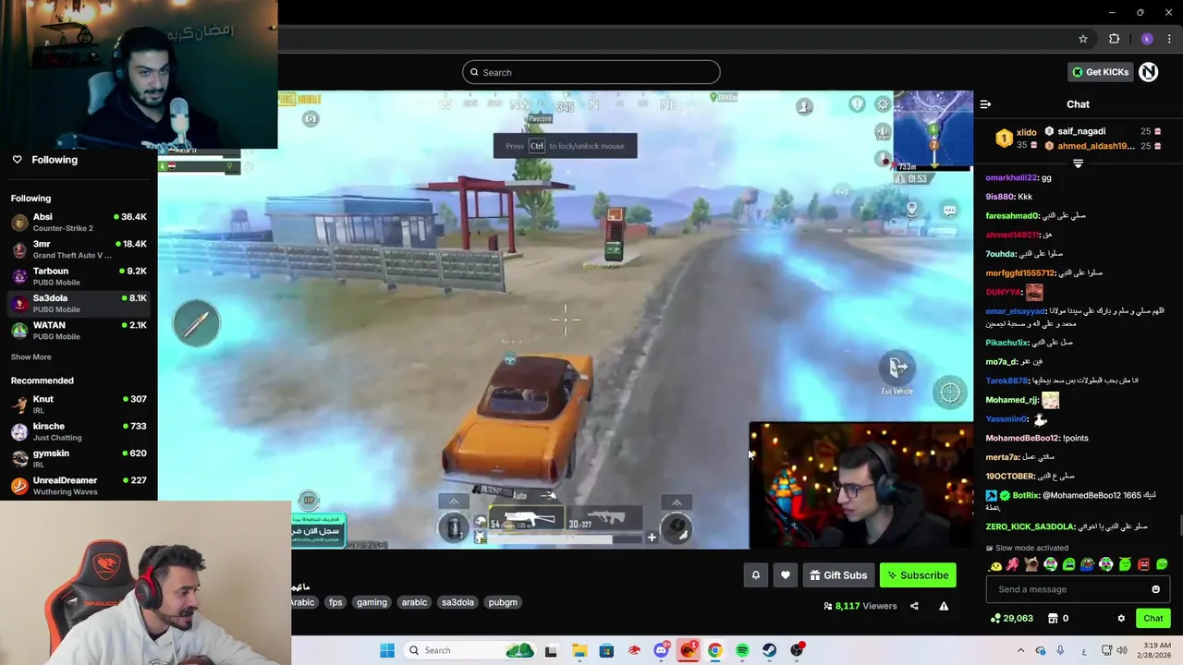
Task: Click ZERO_KICK_SA3DOLA username in chat
Action: (1030, 526)
